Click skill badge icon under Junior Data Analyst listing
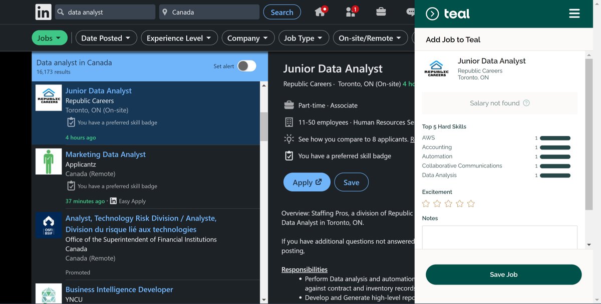 (71, 122)
